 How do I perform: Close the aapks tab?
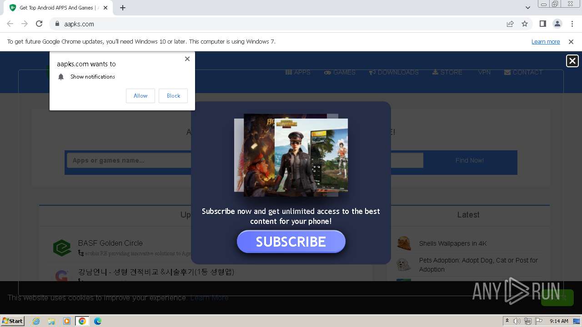[105, 8]
